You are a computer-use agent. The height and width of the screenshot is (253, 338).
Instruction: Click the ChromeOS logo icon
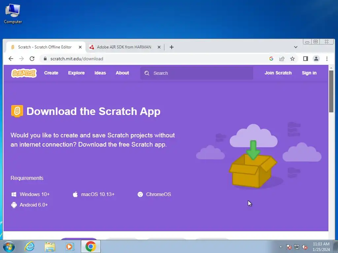pos(140,194)
